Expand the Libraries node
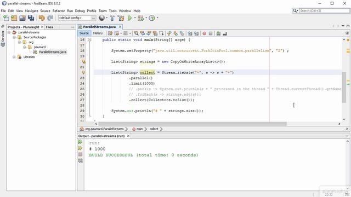Screen dimensions: 351x197 pyautogui.click(x=14, y=57)
